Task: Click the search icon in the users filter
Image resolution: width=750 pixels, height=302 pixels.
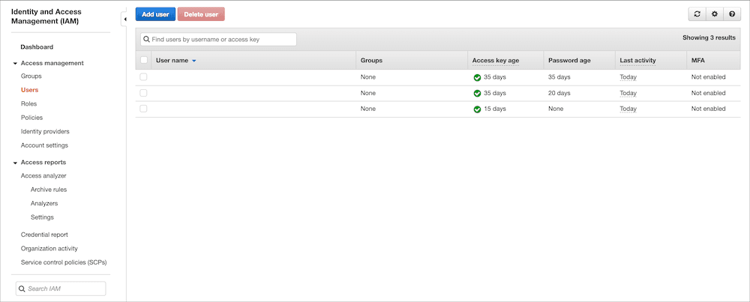Action: tap(146, 39)
